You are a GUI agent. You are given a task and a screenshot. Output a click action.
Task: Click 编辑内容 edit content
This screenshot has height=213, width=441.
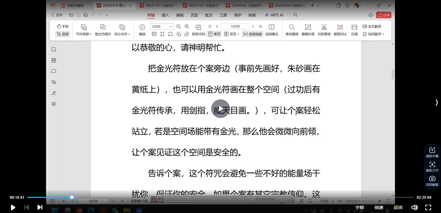coord(308,30)
